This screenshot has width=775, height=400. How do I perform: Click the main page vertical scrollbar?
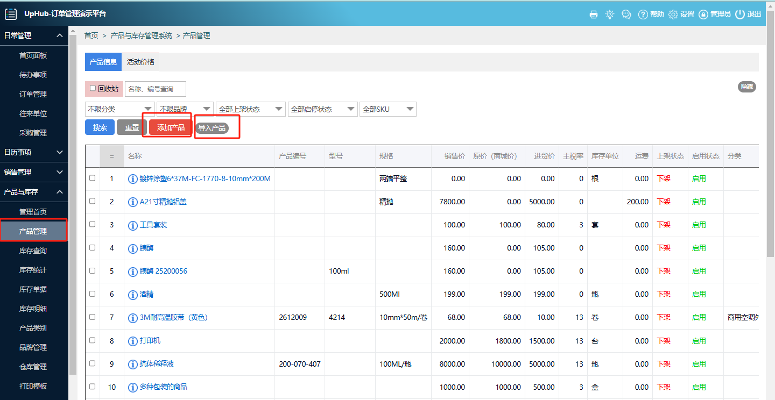click(x=770, y=161)
